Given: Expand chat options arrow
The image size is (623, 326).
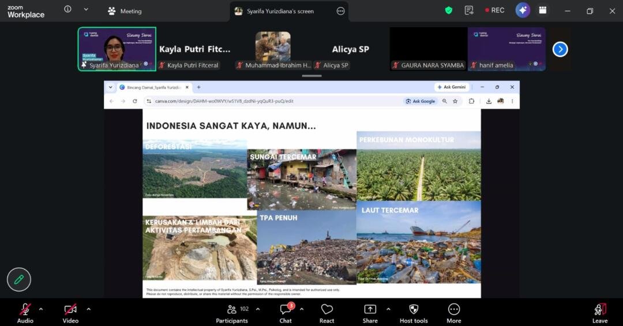Looking at the screenshot, I should (x=302, y=309).
